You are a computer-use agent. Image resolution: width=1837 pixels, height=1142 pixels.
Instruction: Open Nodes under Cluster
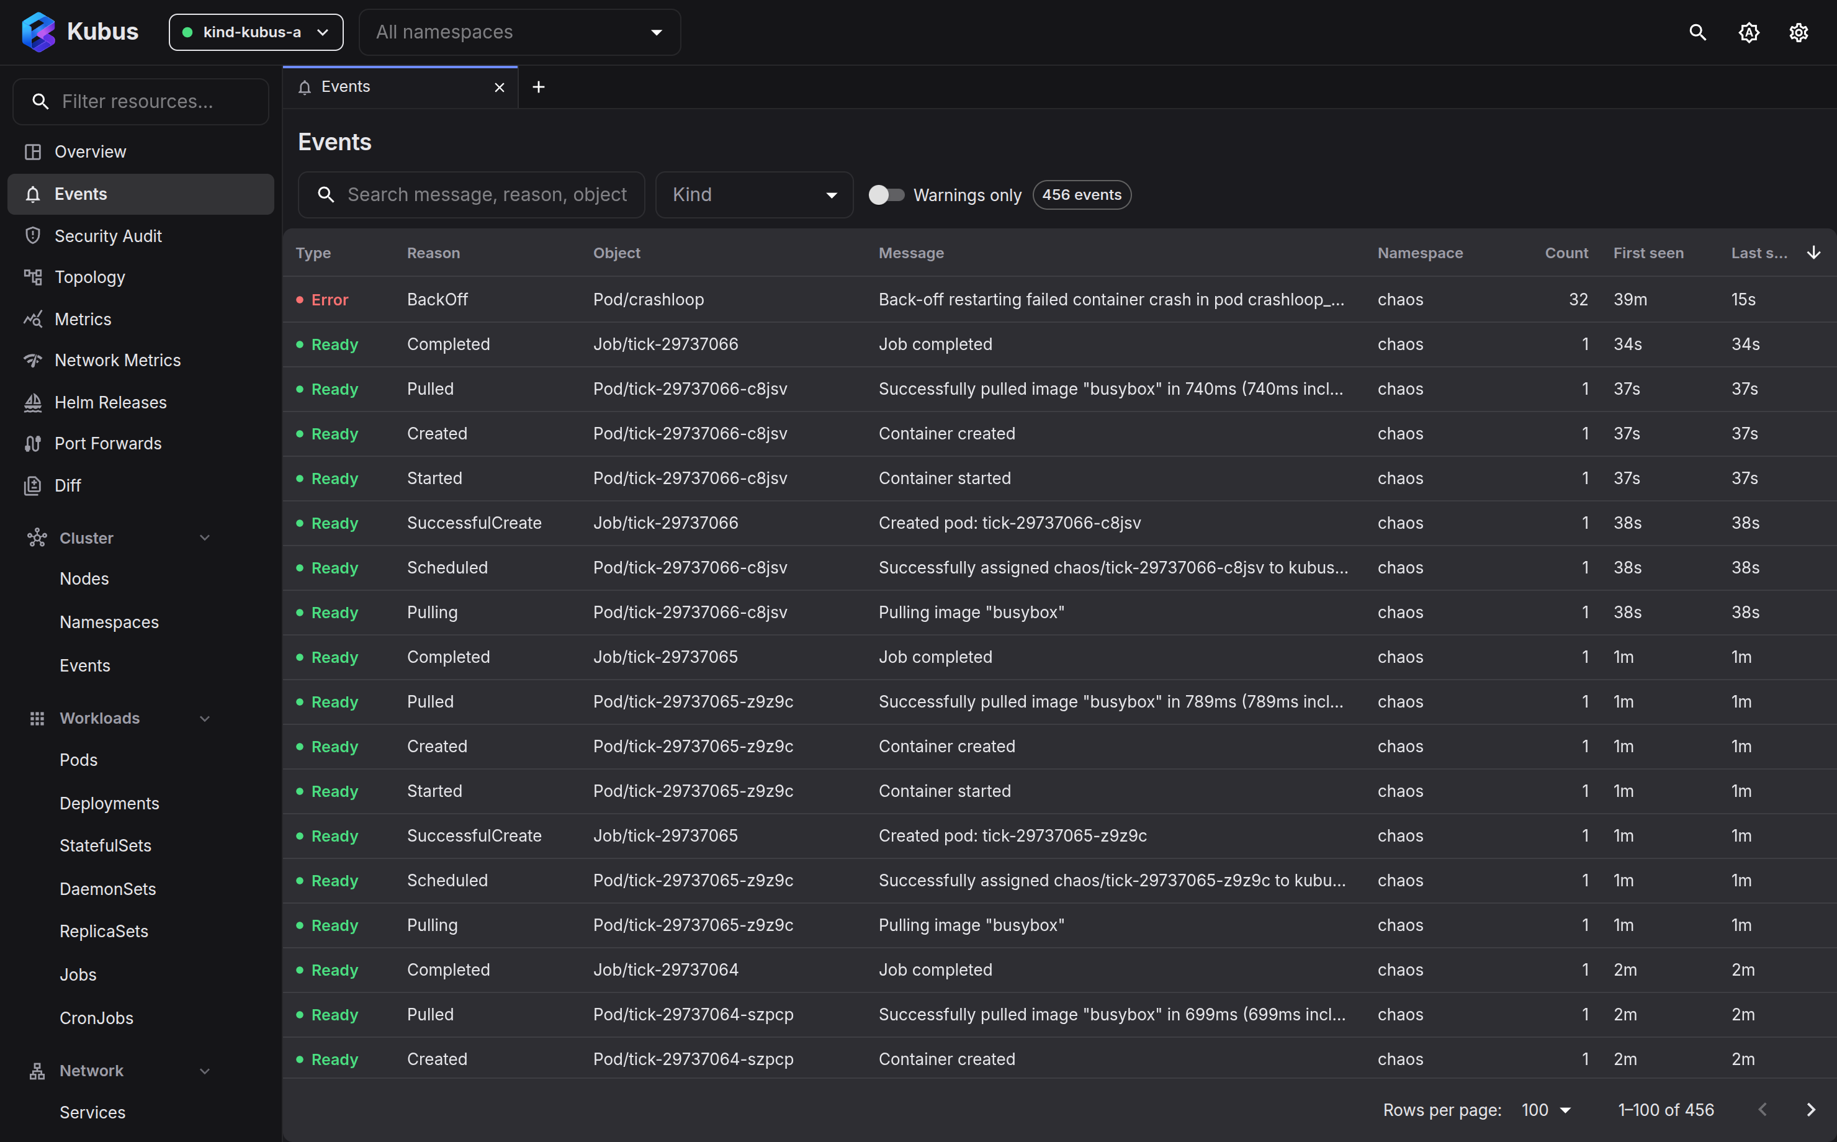[84, 578]
